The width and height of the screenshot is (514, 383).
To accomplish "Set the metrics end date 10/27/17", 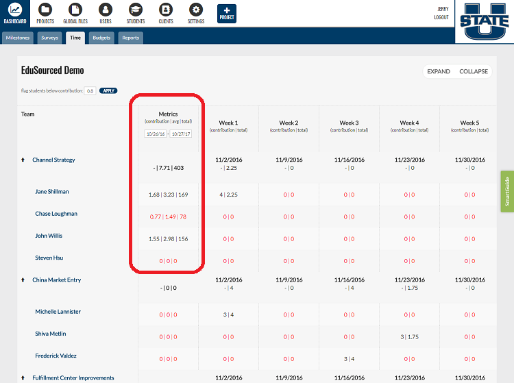I will pyautogui.click(x=181, y=134).
